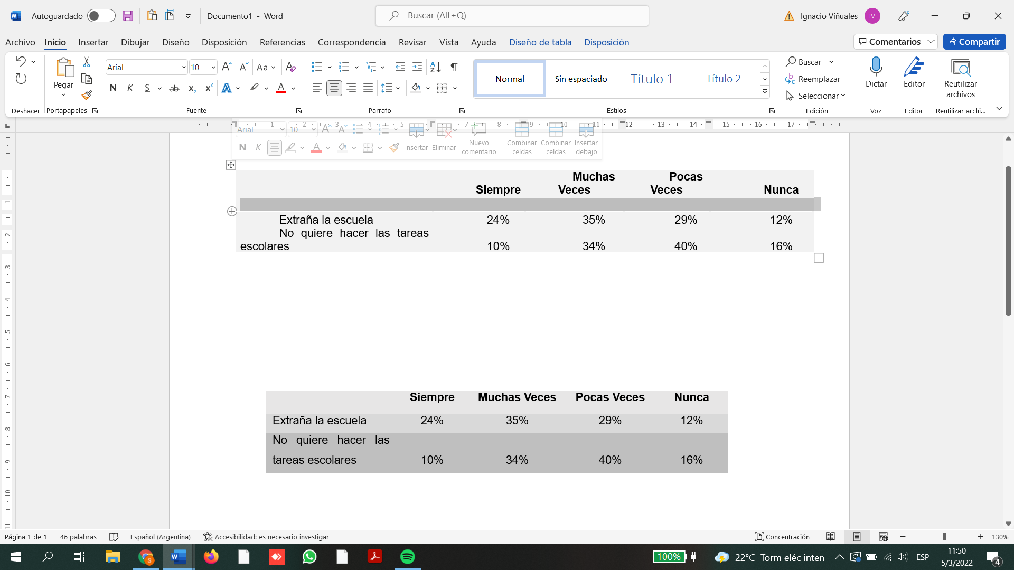Justify the paragraph text
The width and height of the screenshot is (1014, 570).
pyautogui.click(x=368, y=88)
